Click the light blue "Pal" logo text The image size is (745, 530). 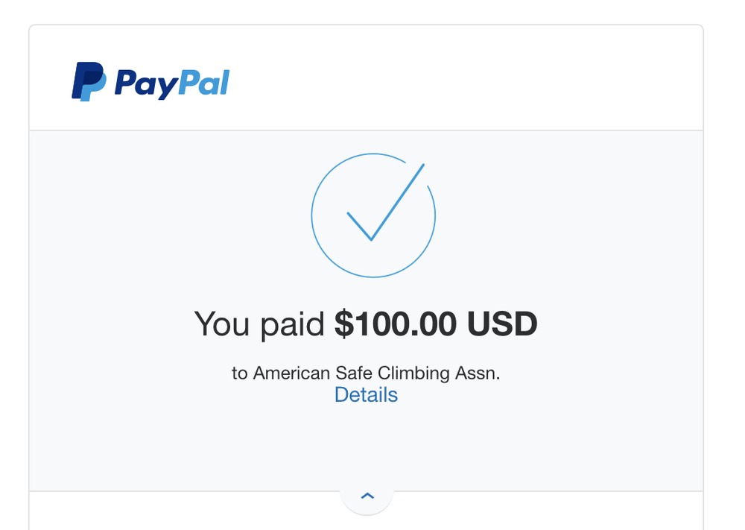point(204,83)
